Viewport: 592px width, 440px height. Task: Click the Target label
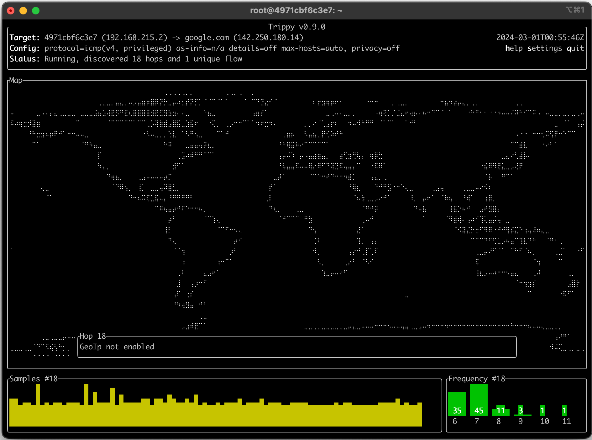24,38
